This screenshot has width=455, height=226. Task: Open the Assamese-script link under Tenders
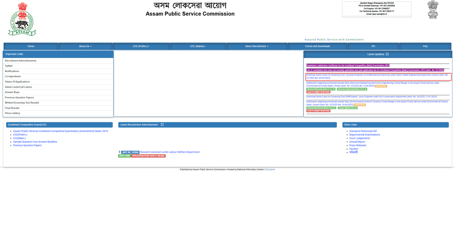[353, 152]
